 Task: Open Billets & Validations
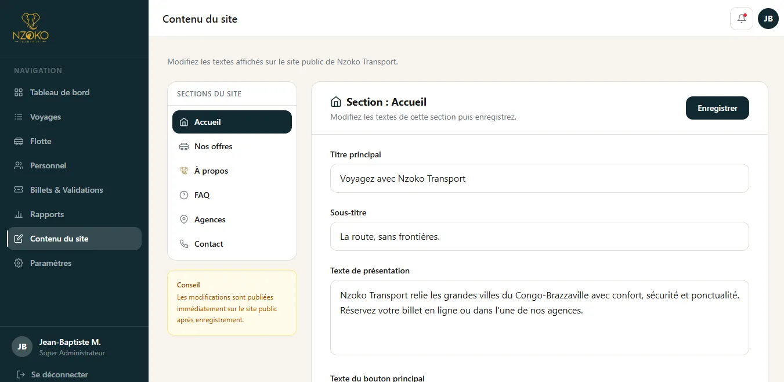point(74,190)
